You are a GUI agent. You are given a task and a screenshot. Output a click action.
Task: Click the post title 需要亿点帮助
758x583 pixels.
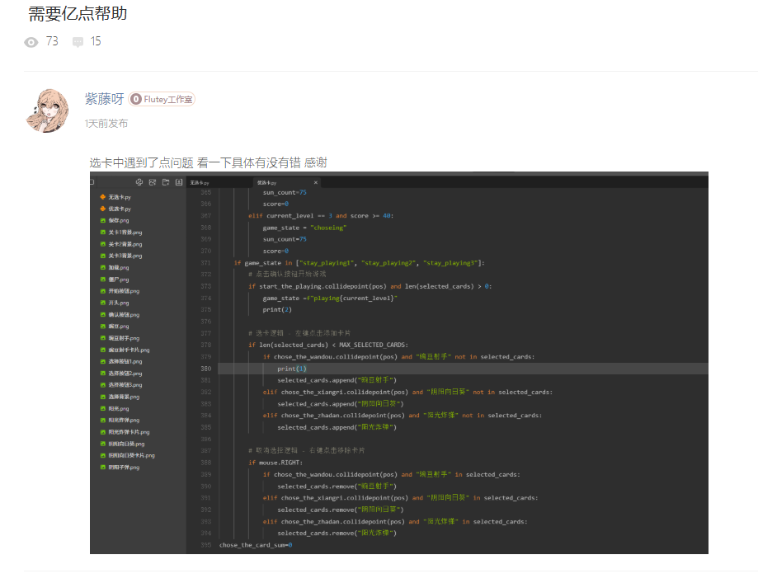pyautogui.click(x=78, y=14)
